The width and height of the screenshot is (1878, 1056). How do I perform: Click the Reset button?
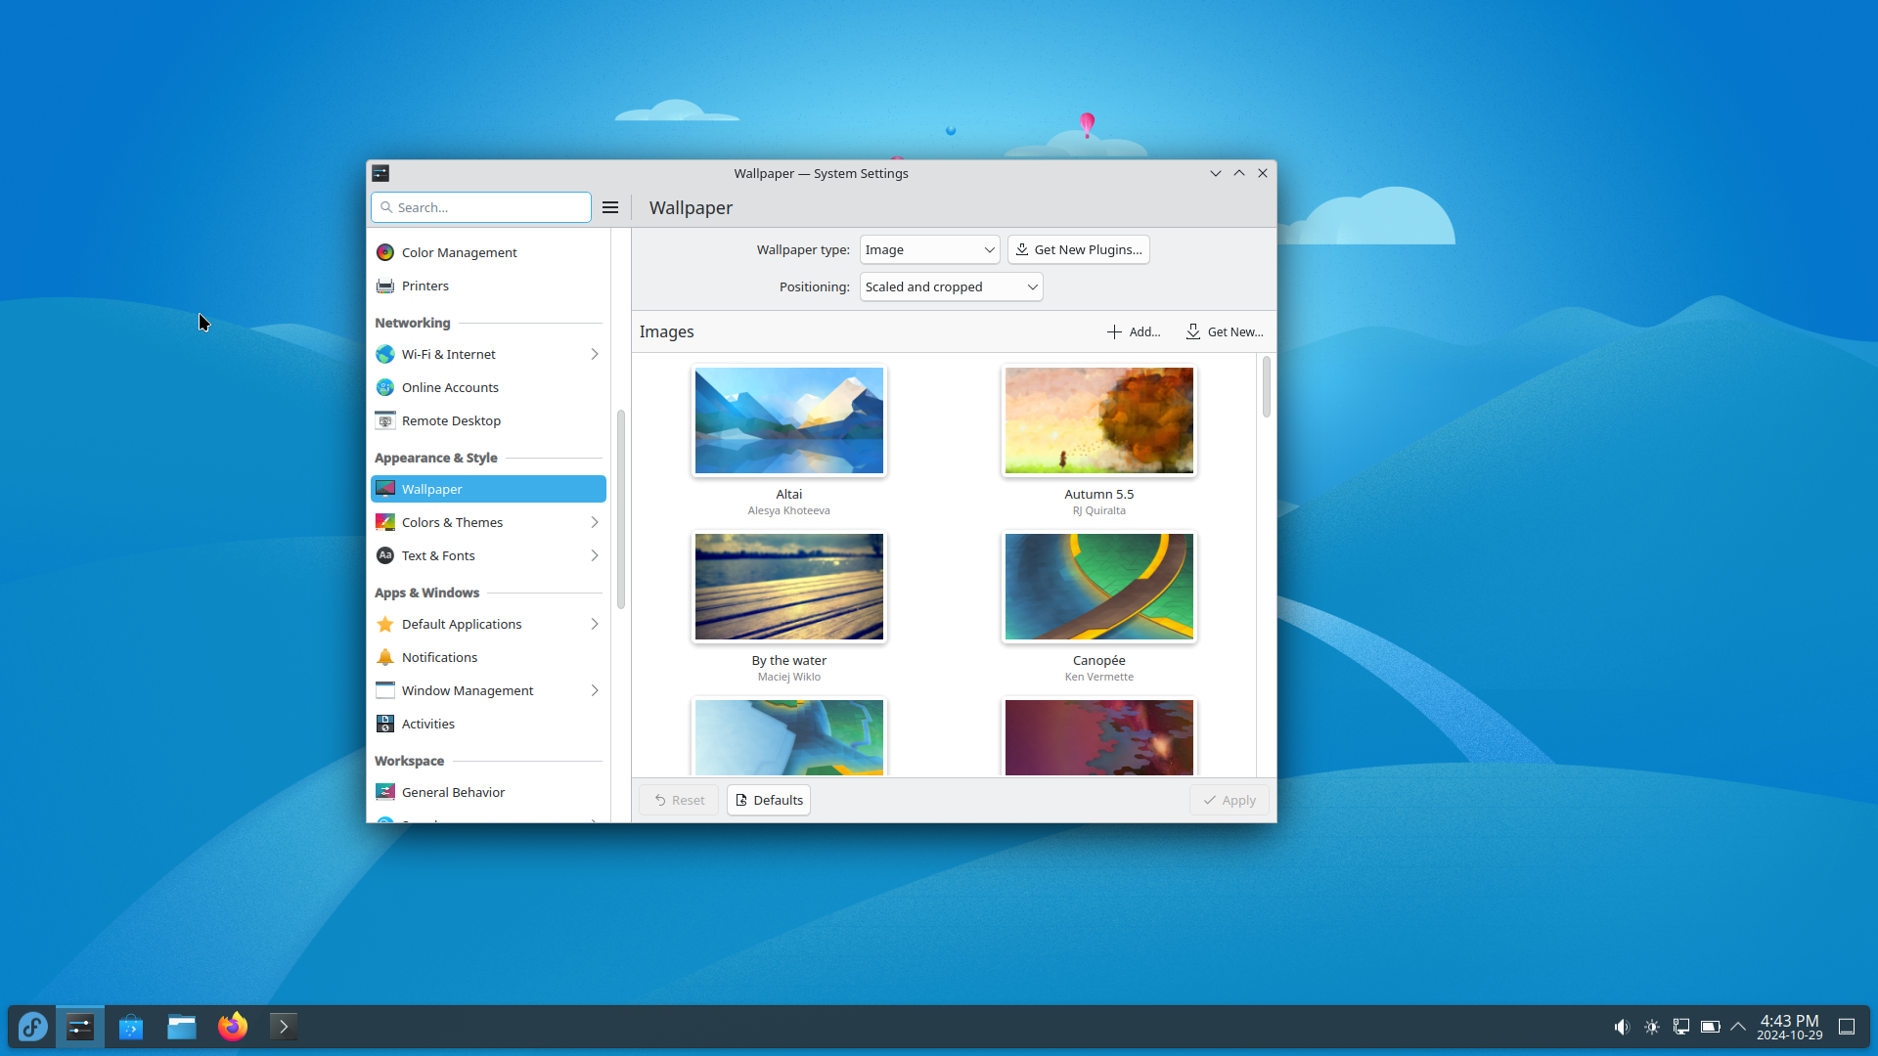pos(679,800)
